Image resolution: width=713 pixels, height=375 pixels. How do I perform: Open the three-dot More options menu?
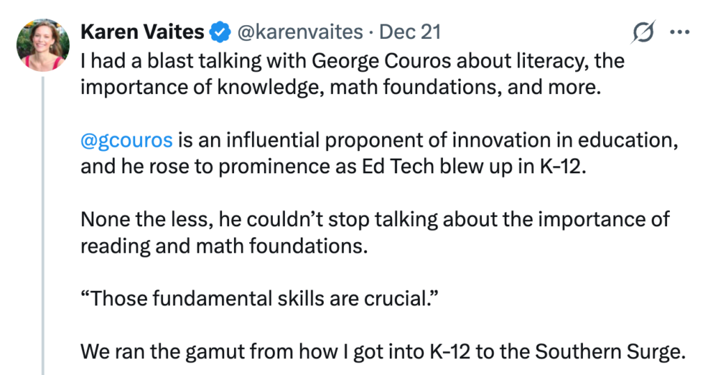(x=679, y=32)
